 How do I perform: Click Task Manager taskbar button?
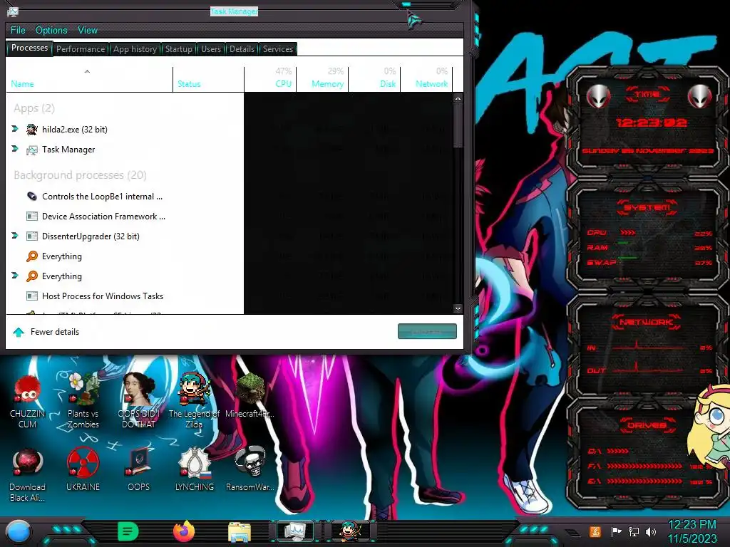[294, 531]
